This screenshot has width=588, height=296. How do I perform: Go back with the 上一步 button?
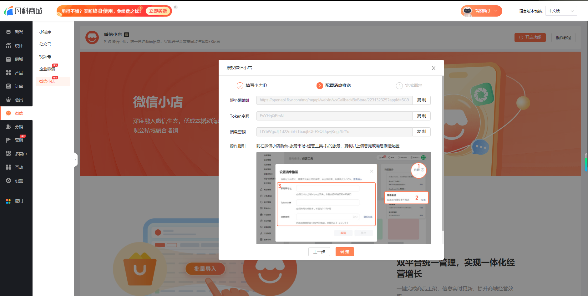point(319,252)
